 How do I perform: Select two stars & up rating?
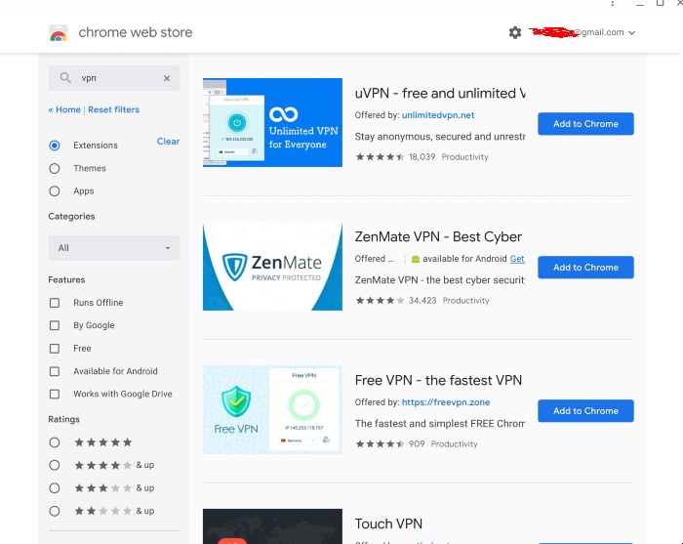click(55, 511)
